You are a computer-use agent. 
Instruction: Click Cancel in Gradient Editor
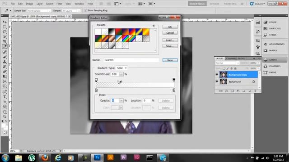(170, 33)
